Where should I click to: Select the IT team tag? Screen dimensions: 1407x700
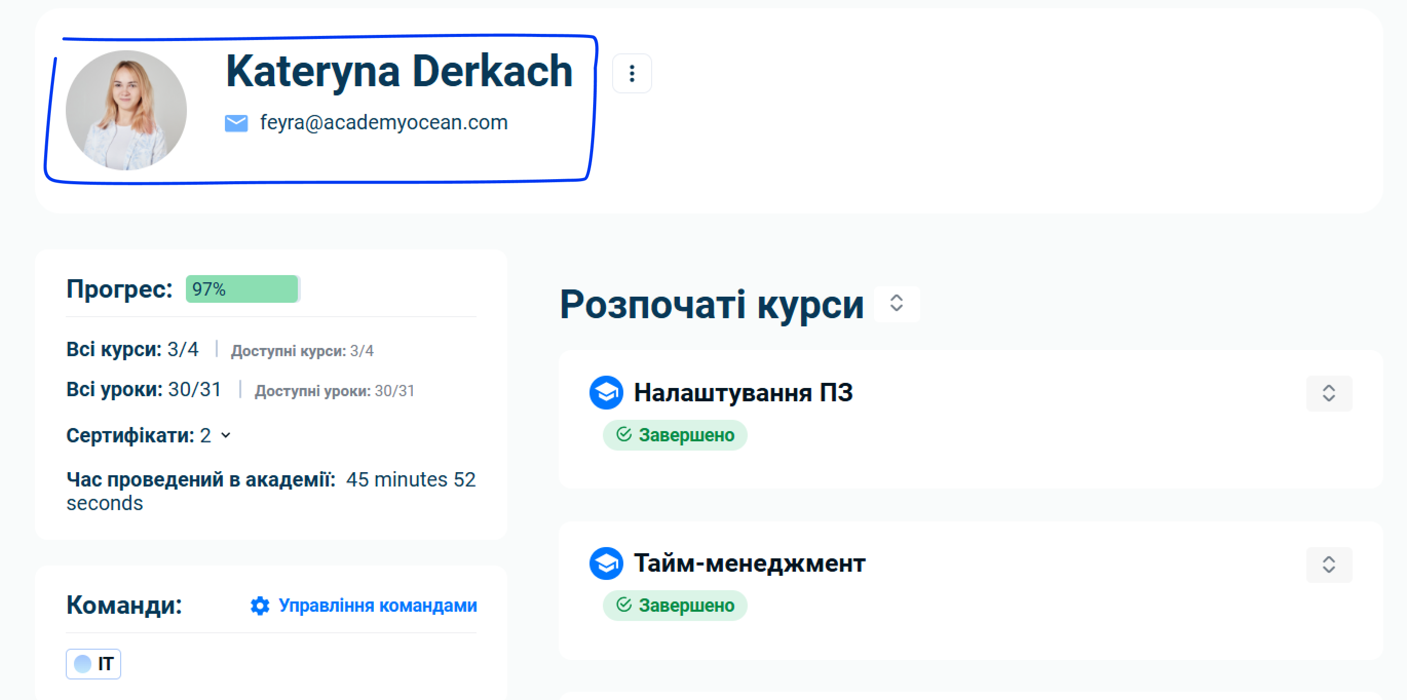pos(93,664)
